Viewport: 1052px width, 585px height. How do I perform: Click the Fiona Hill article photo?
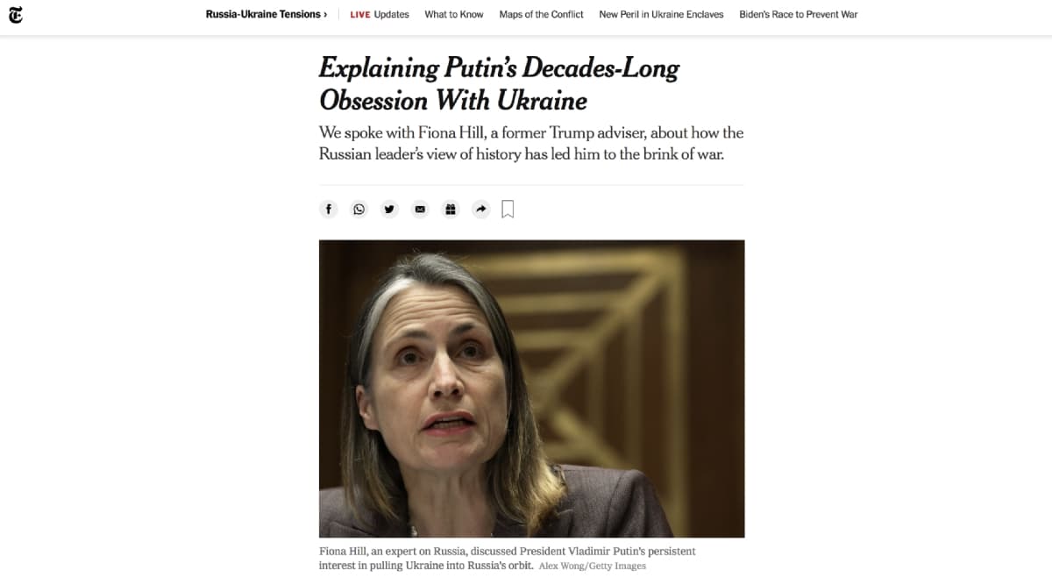point(531,389)
